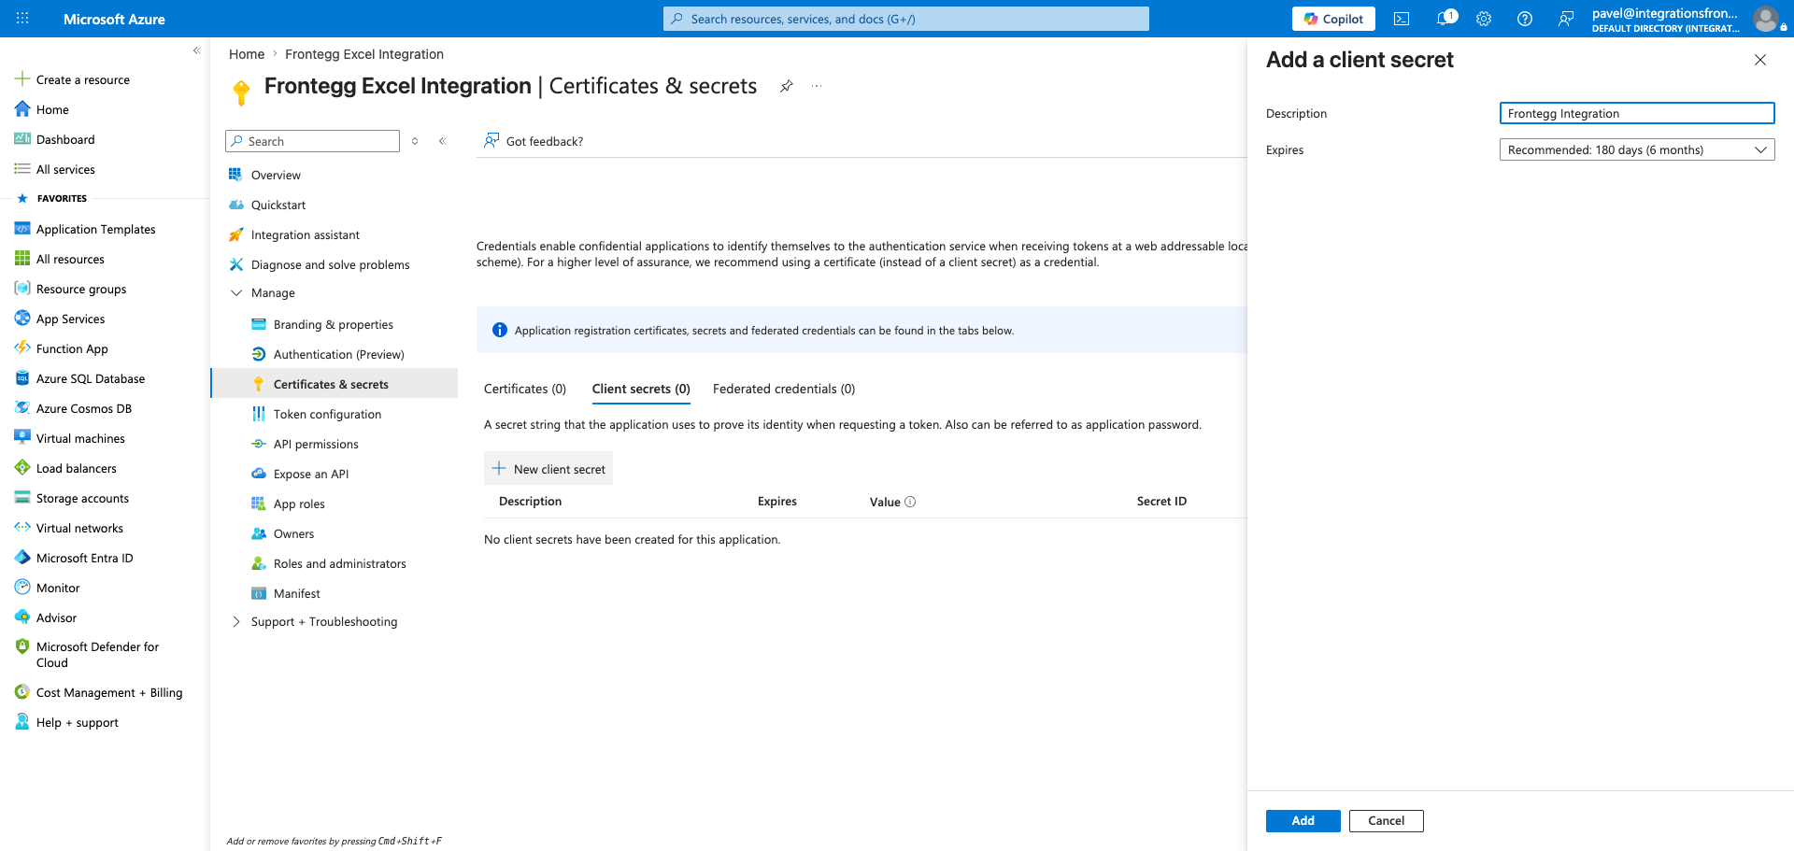
Task: Open the Expires duration dropdown
Action: click(x=1637, y=149)
